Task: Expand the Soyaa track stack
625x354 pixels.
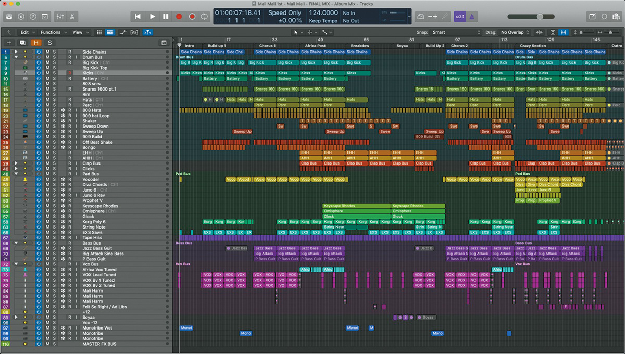Action: 16,317
